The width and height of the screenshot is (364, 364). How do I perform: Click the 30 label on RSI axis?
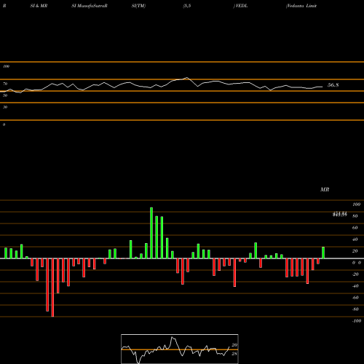click(5, 107)
